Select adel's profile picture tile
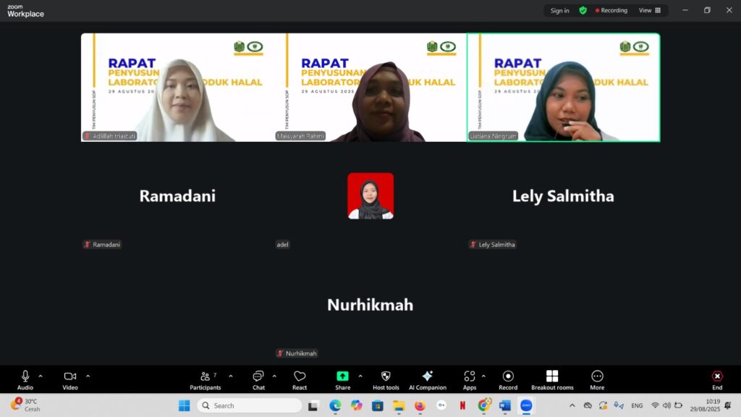741x417 pixels. pyautogui.click(x=370, y=195)
